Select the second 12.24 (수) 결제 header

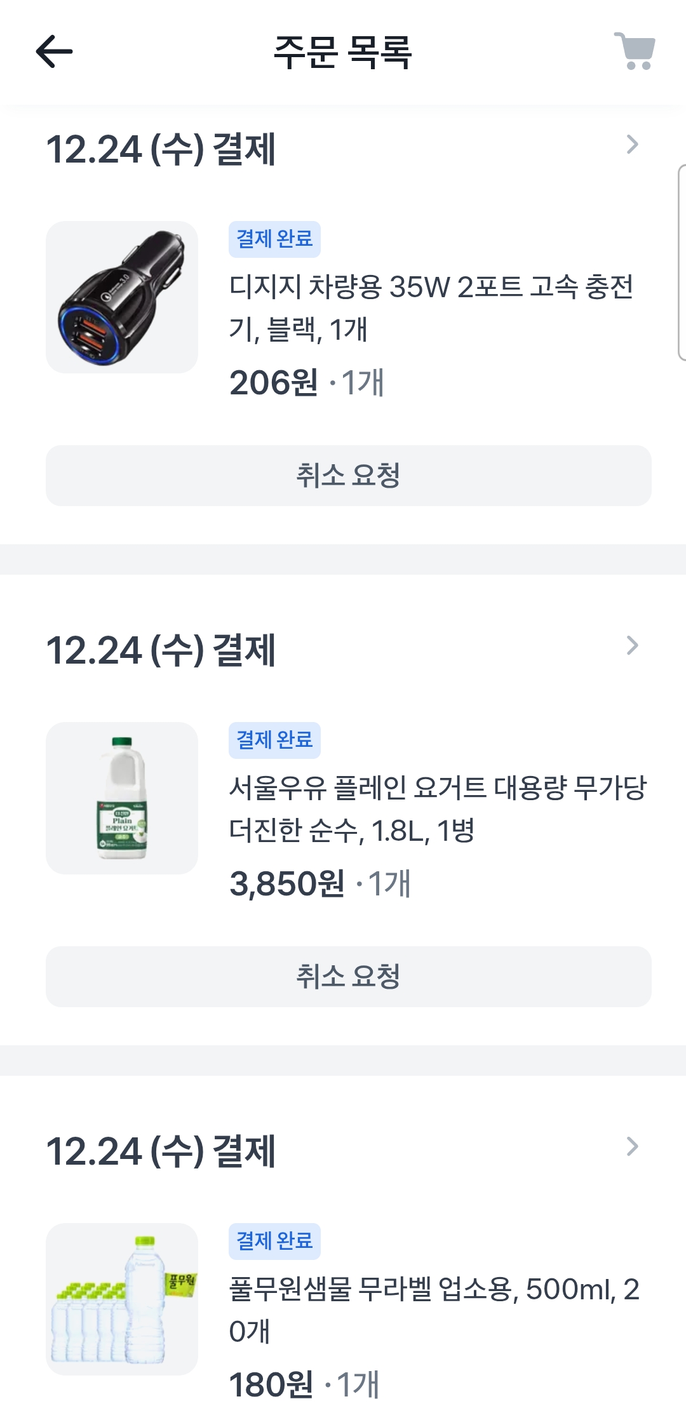(x=161, y=651)
